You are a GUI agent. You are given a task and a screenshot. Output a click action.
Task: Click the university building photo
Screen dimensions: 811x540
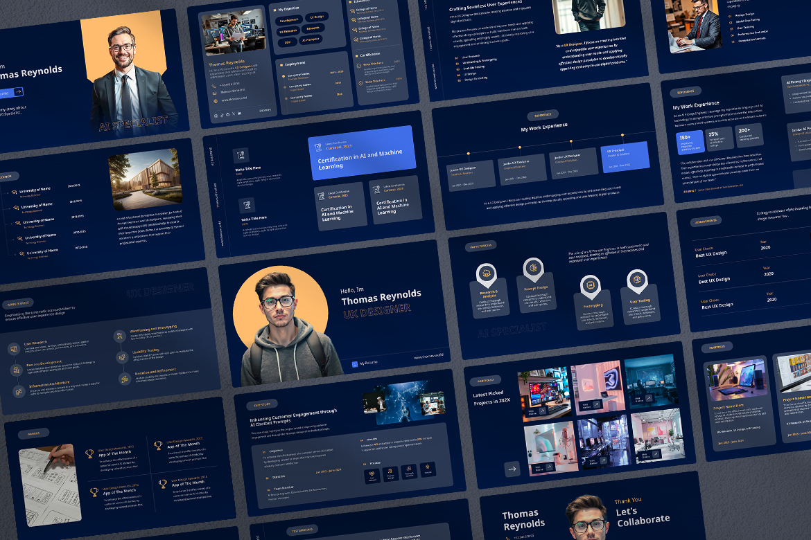[146, 179]
